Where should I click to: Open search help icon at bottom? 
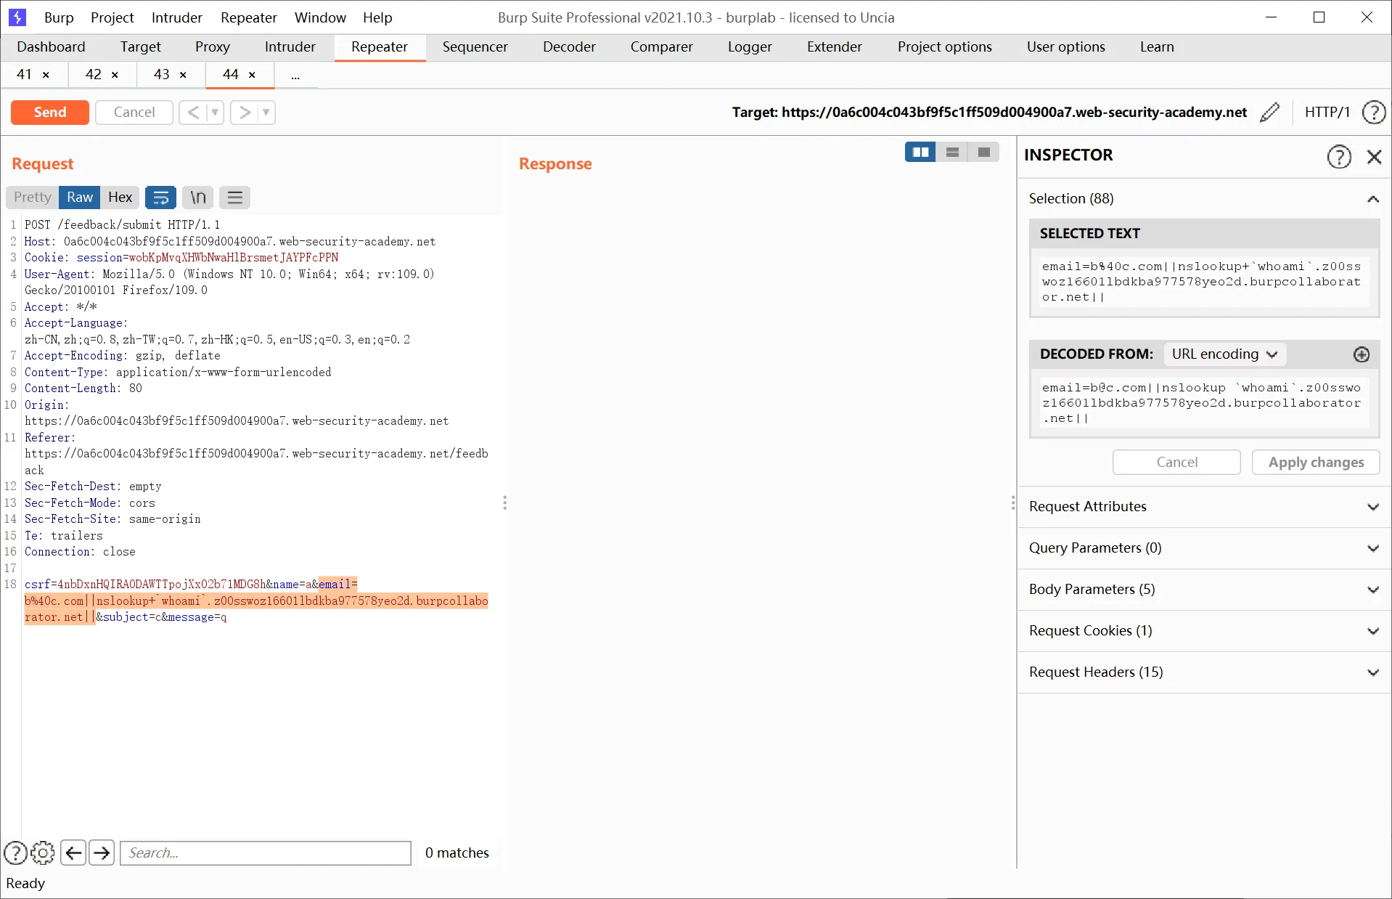point(16,853)
